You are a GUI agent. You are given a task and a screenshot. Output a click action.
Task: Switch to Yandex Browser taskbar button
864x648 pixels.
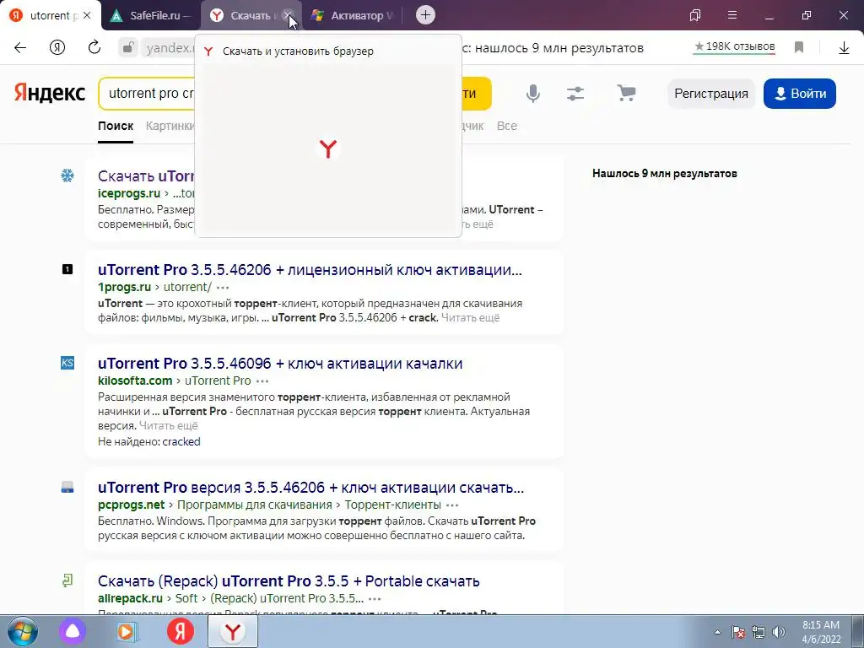point(233,631)
